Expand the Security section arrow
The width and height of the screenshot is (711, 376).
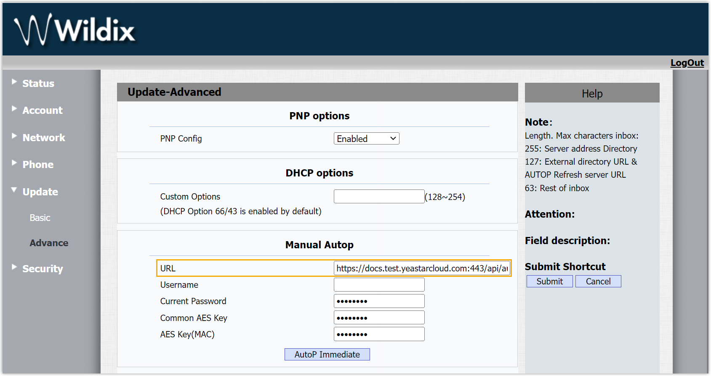coord(14,267)
